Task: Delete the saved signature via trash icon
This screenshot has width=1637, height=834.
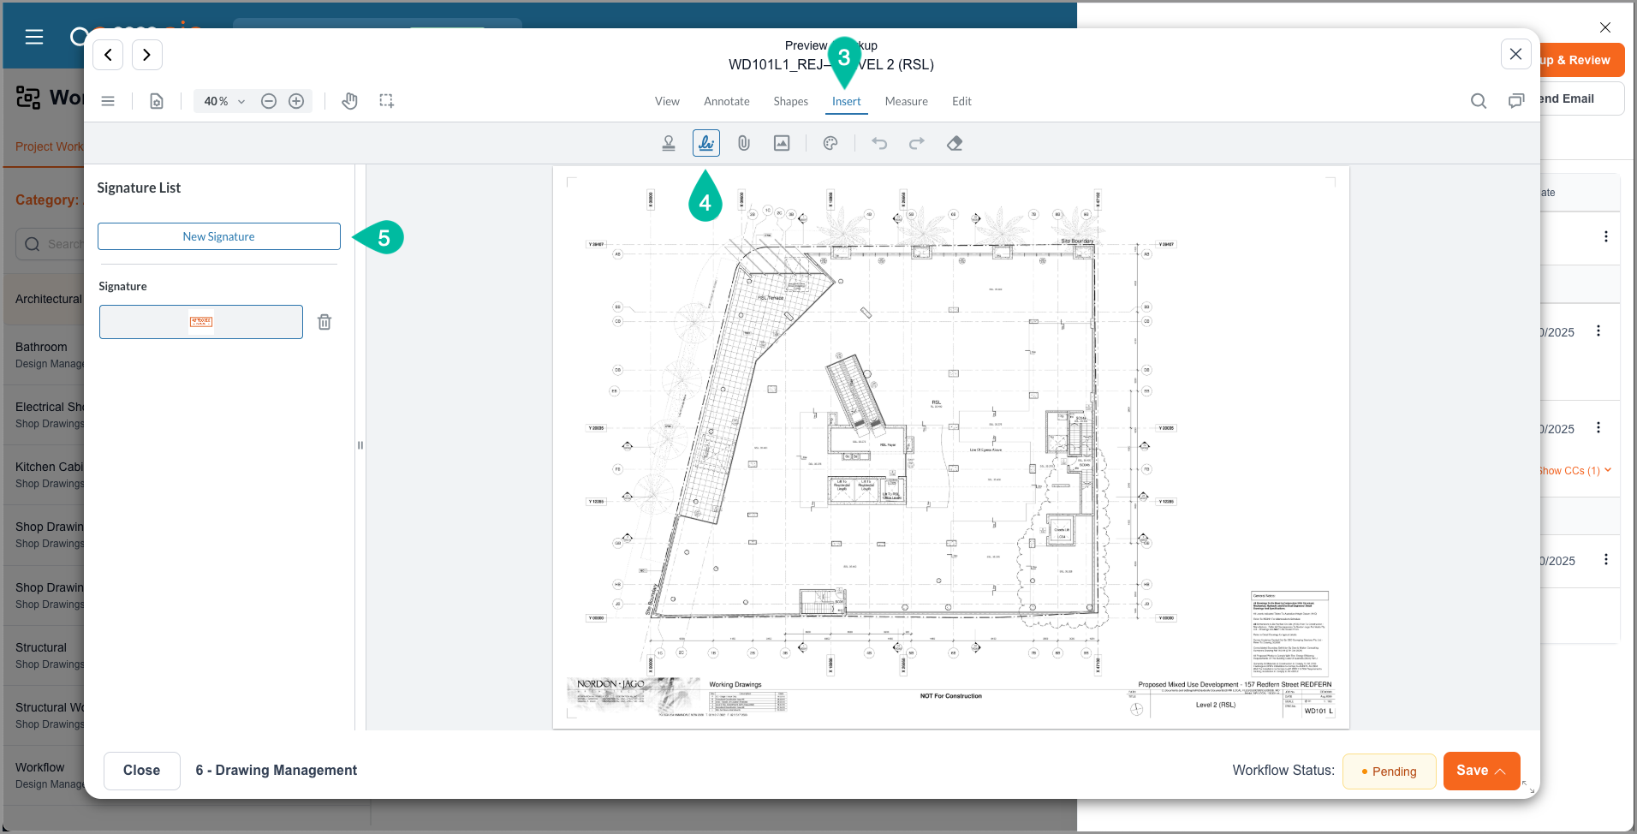Action: (324, 322)
